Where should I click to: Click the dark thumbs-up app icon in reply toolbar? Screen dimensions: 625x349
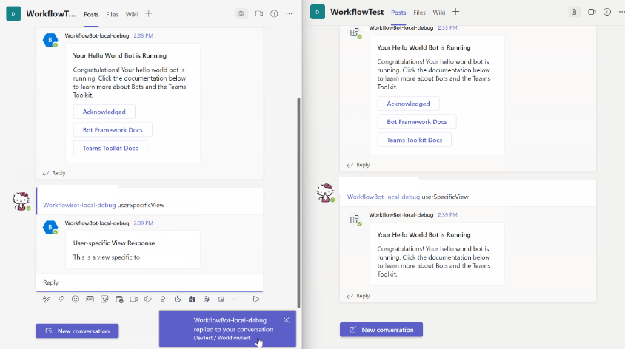192,299
